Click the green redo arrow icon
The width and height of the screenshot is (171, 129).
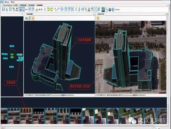click(x=52, y=9)
